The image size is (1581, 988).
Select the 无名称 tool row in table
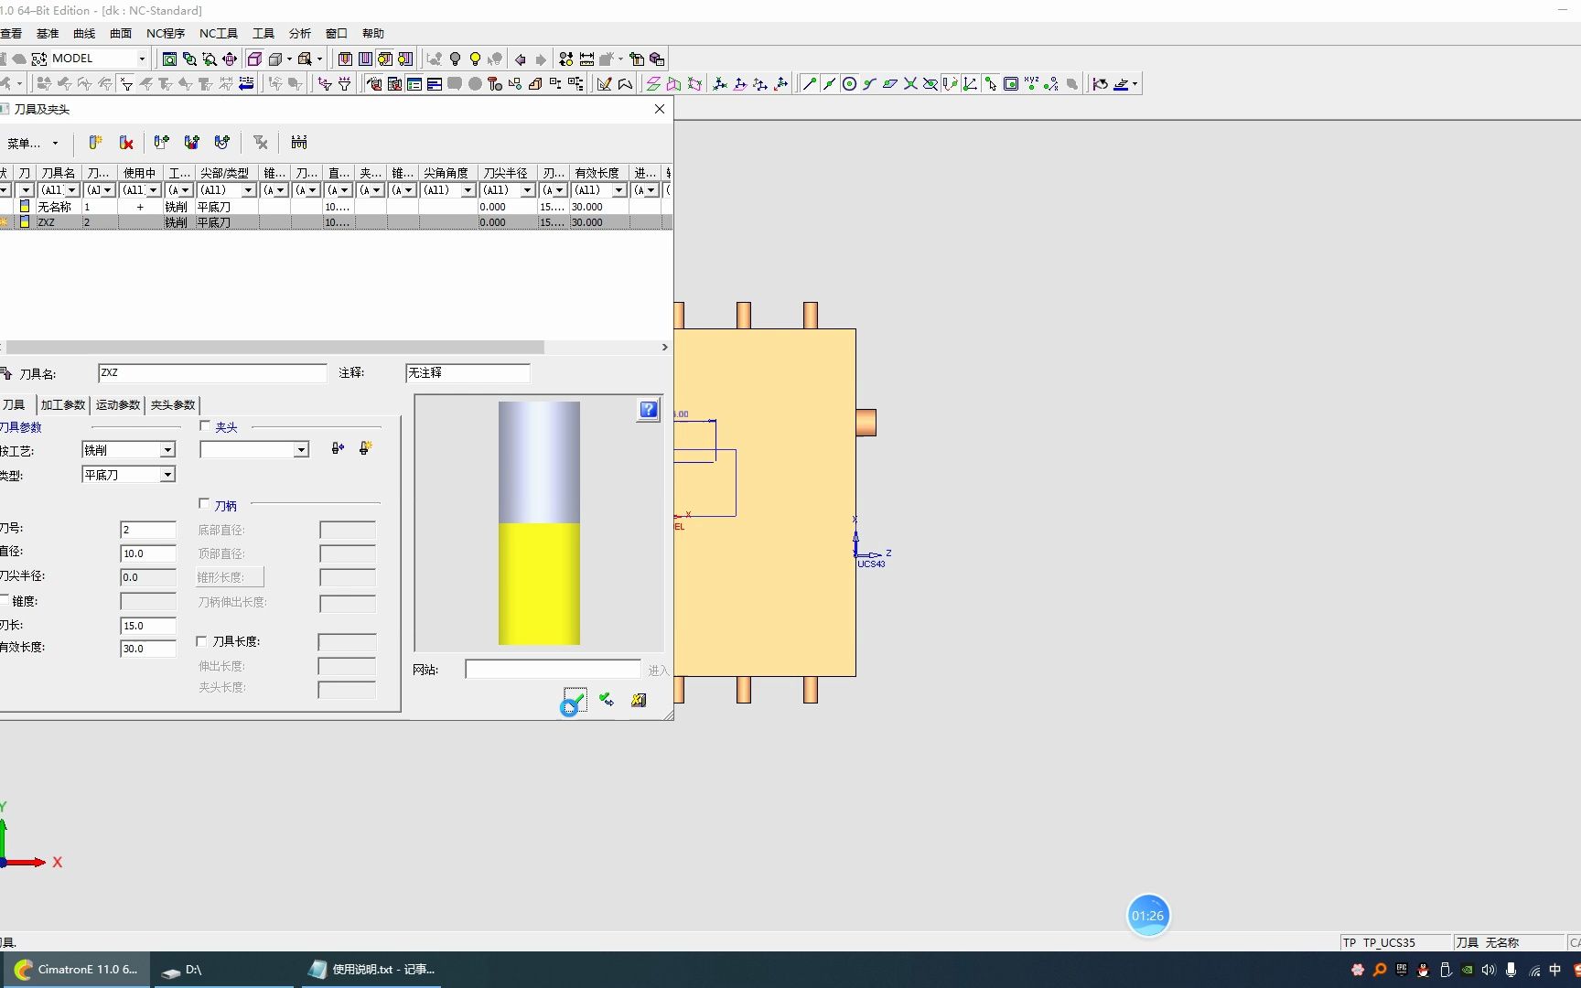click(x=55, y=207)
